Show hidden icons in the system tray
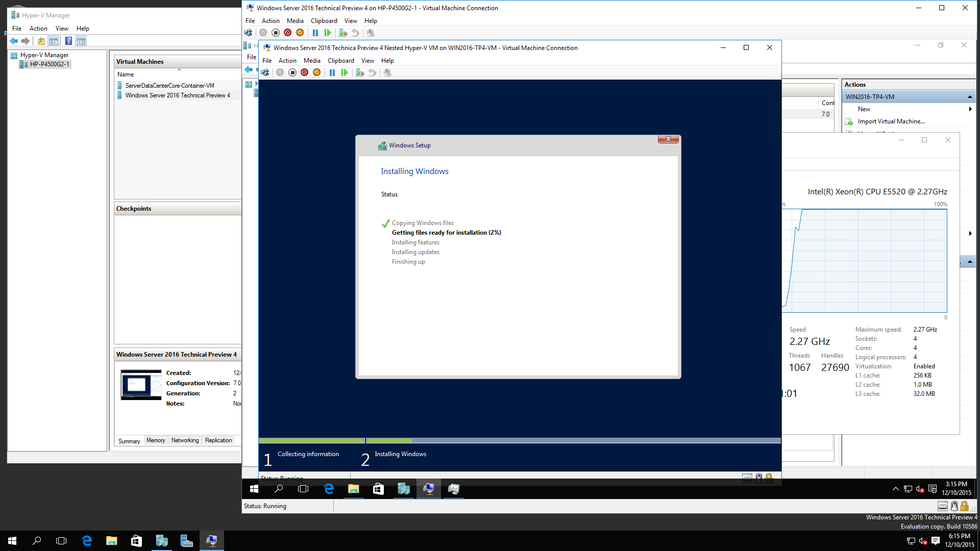Screen dimensions: 980x551 tap(896, 489)
